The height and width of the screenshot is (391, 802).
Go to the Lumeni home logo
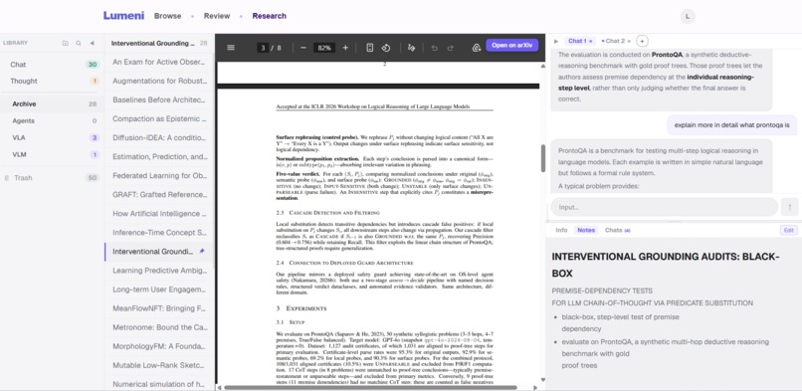pyautogui.click(x=123, y=15)
